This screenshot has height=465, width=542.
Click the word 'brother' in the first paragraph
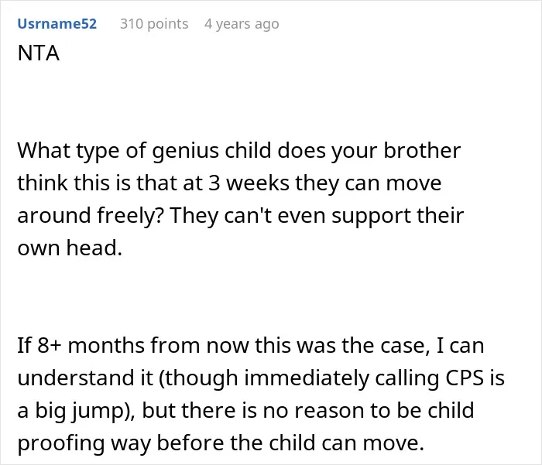(422, 151)
